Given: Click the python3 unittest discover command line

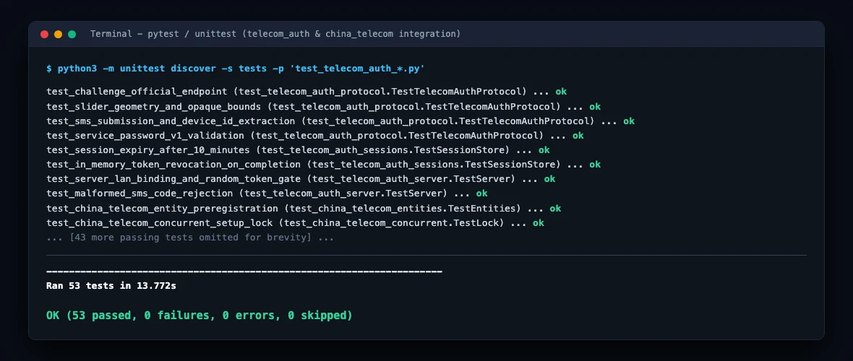Looking at the screenshot, I should tap(236, 69).
